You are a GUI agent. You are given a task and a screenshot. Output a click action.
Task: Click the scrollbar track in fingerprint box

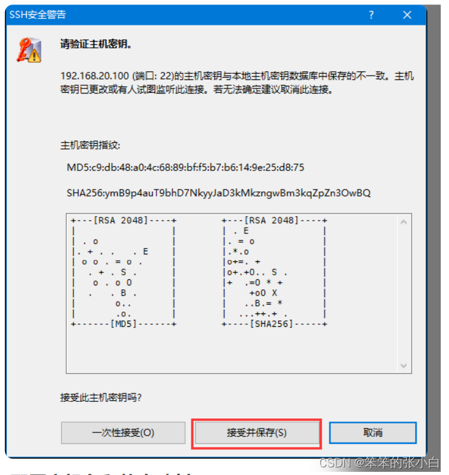click(x=404, y=294)
